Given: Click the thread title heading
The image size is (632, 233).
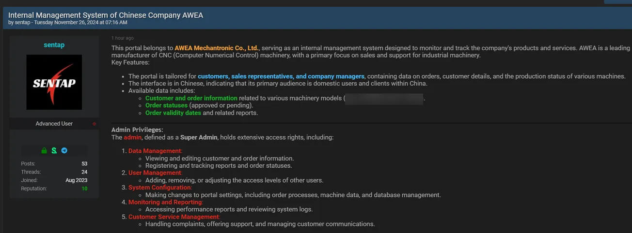Looking at the screenshot, I should point(106,15).
